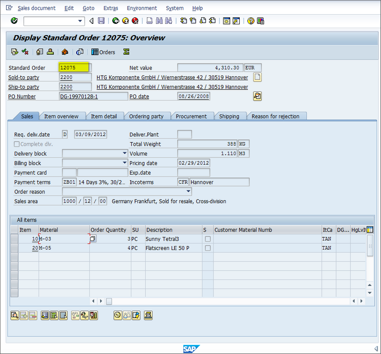Click the Orders button
The height and width of the screenshot is (354, 381).
(x=103, y=52)
